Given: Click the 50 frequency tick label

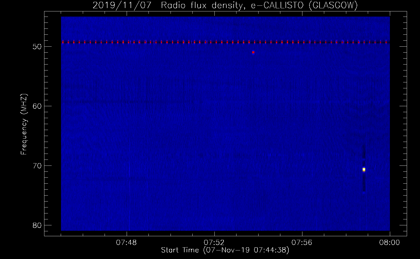Looking at the screenshot, I should click(x=37, y=47).
